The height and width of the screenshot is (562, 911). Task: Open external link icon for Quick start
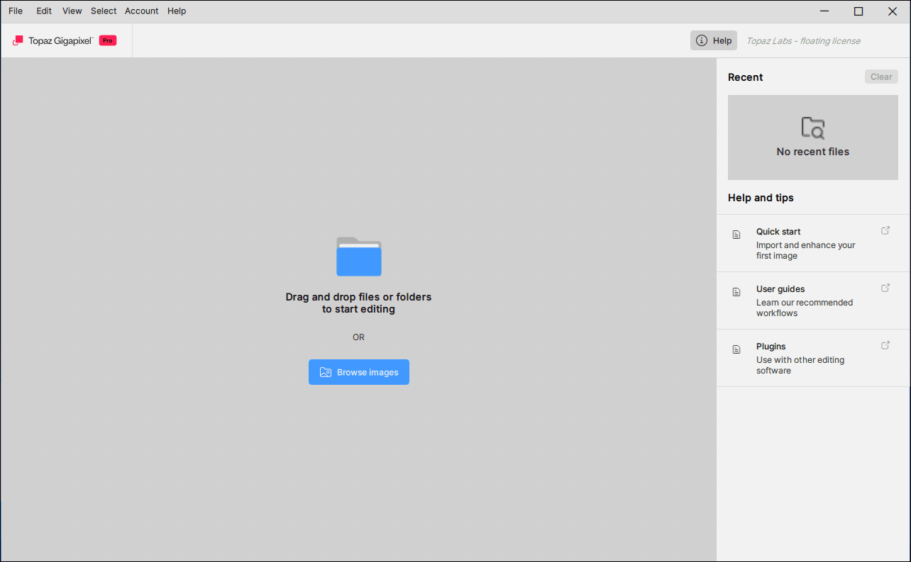pyautogui.click(x=885, y=230)
